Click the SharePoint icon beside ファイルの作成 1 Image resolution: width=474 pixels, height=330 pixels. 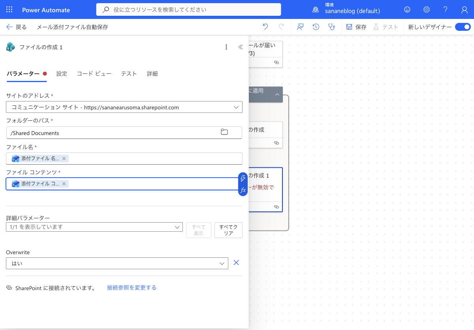coord(11,47)
